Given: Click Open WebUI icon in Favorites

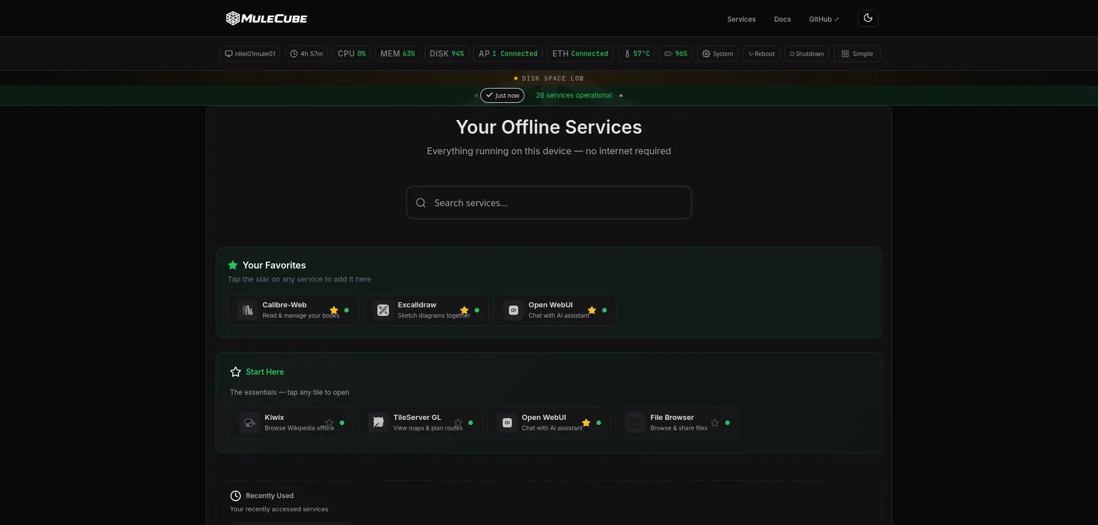Looking at the screenshot, I should tap(514, 310).
